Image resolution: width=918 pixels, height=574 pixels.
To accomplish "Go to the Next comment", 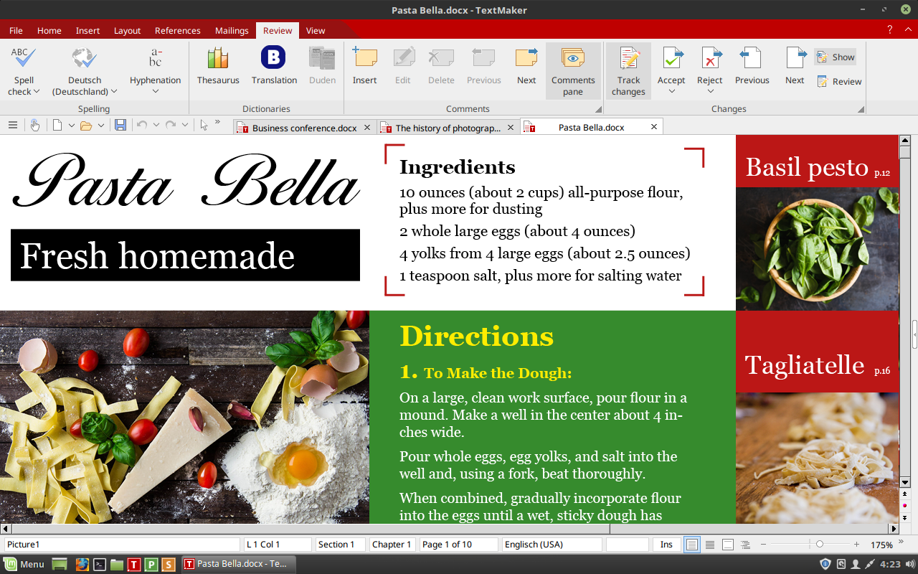I will (526, 66).
